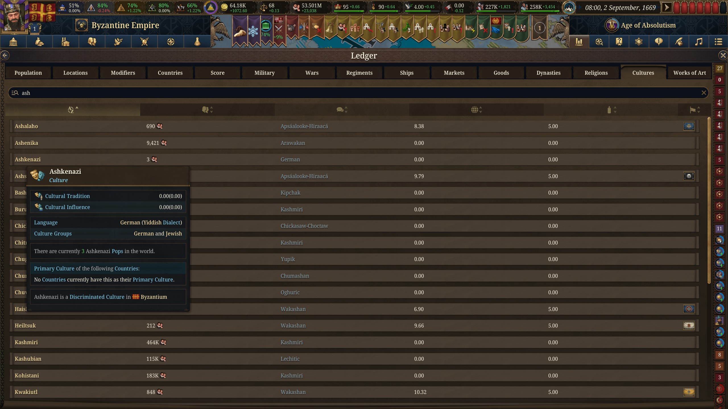Click the crossed swords +9% war banner
Viewport: 728px width, 409px height.
(x=279, y=30)
